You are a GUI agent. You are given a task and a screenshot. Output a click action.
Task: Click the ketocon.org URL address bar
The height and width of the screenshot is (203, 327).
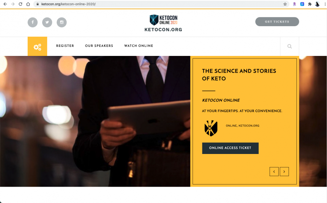click(158, 4)
